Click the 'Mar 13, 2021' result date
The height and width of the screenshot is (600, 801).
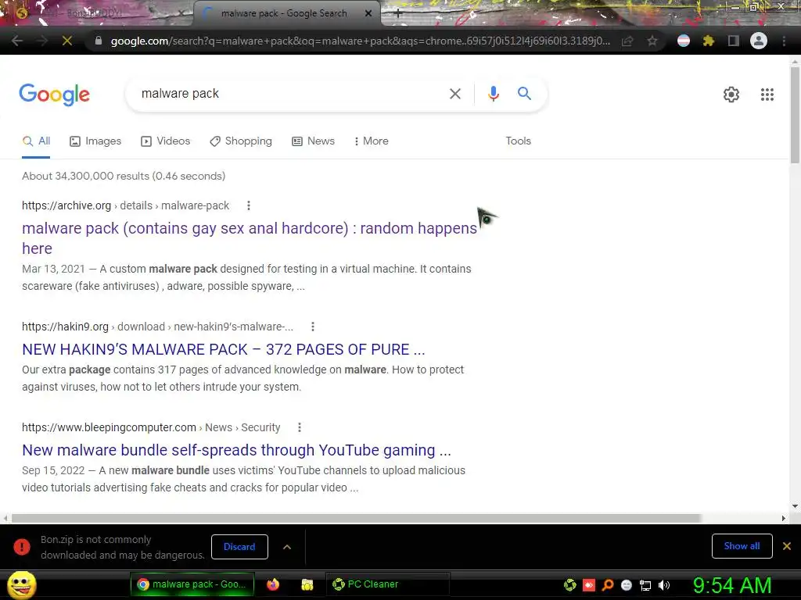pos(53,269)
